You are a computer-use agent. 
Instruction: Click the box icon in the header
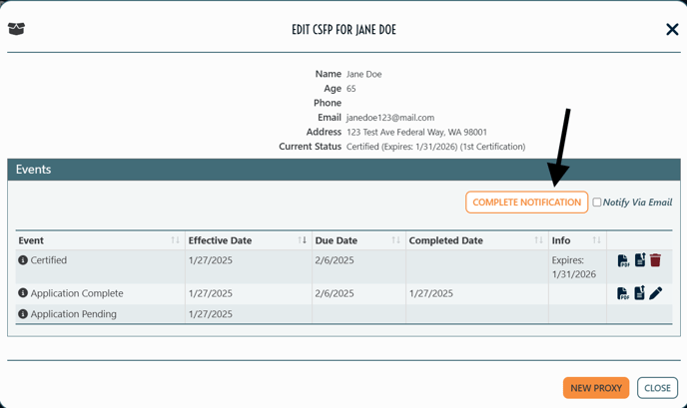tap(16, 29)
